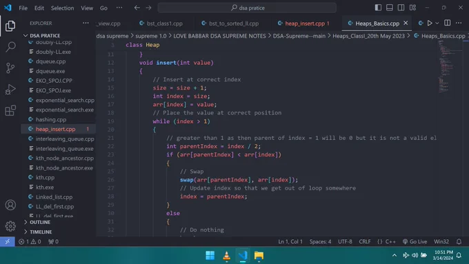
Task: Switch to bst_to_sorted_ll.cpp tab
Action: click(x=230, y=23)
